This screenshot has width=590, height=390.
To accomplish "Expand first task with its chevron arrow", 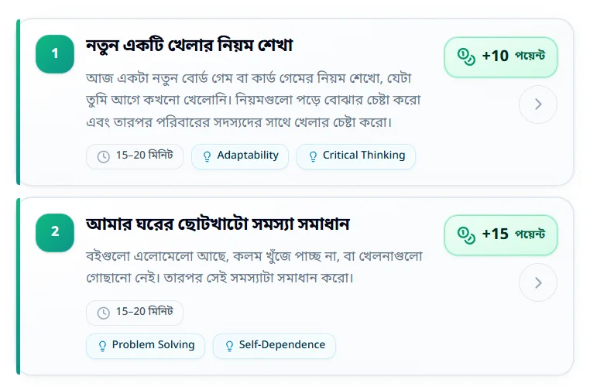I will (538, 104).
